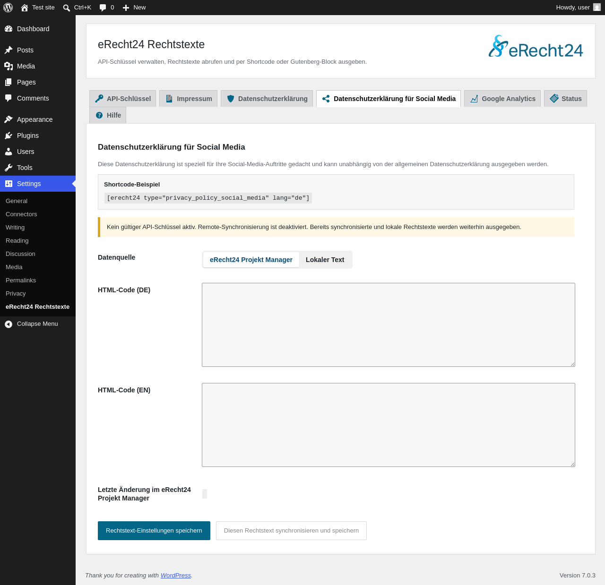Click Version 7.0.3 footer text
Viewport: 605px width, 585px height.
[x=578, y=576]
